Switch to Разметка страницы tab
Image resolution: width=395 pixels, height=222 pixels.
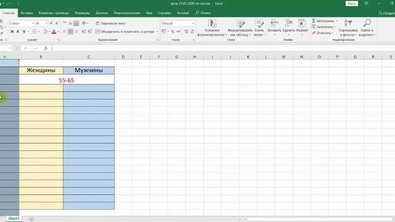(x=54, y=13)
